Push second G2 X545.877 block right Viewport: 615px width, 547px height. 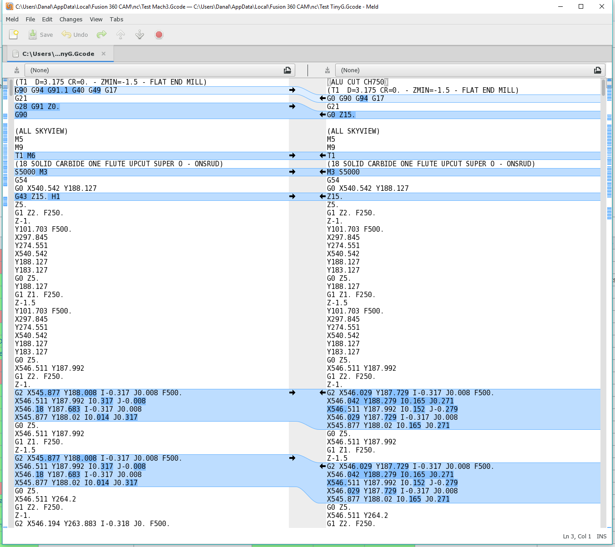(293, 458)
